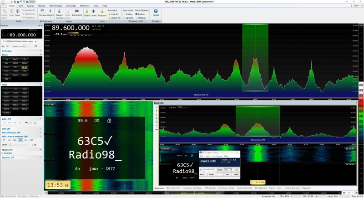Mute audio using the speaker icon
The width and height of the screenshot is (364, 198).
click(x=7, y=46)
